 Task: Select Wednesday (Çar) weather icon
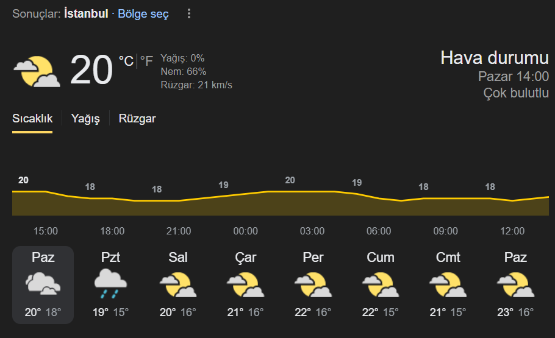point(245,284)
